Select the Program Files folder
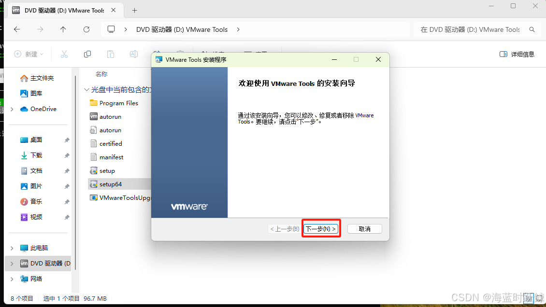This screenshot has width=546, height=307. point(114,103)
